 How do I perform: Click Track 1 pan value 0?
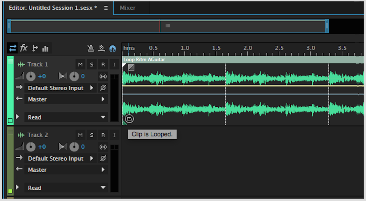pyautogui.click(x=83, y=76)
